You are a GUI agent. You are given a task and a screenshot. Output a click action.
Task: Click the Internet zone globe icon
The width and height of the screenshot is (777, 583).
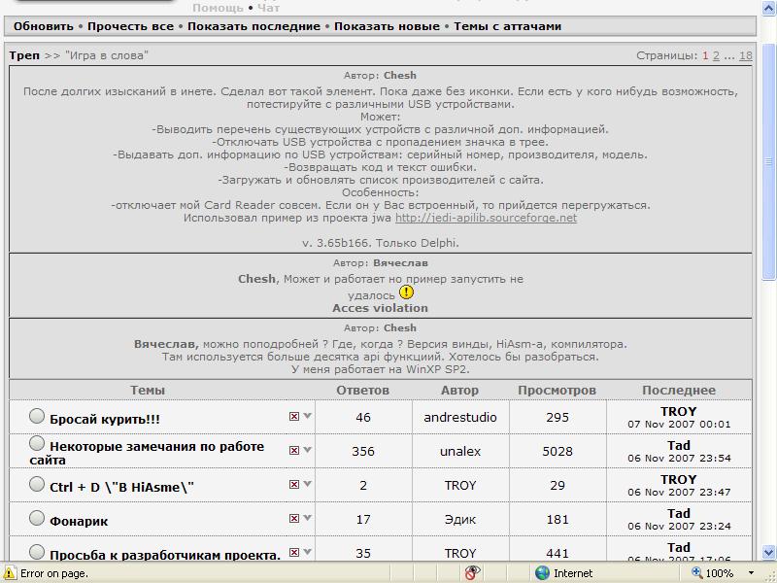tap(542, 573)
